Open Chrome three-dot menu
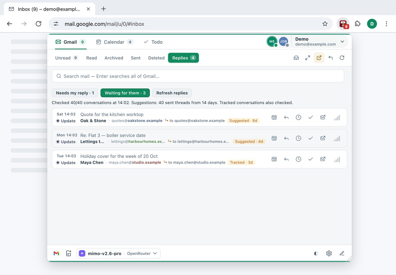This screenshot has width=396, height=275. pos(387,24)
